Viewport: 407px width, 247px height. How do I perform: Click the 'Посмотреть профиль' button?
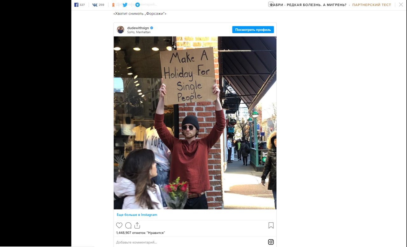click(x=253, y=30)
